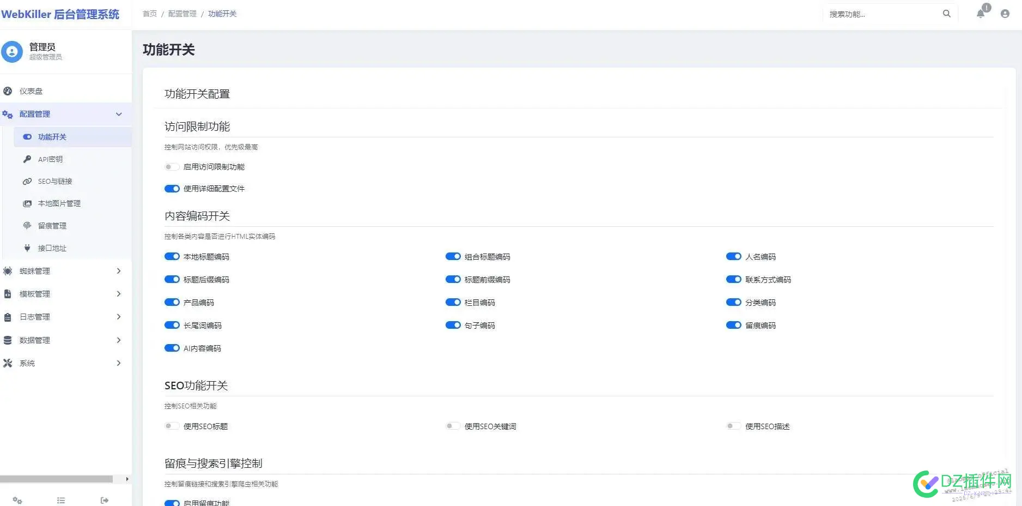The height and width of the screenshot is (506, 1022).
Task: Toggle the AI内容编码 switch
Action: [x=172, y=348]
